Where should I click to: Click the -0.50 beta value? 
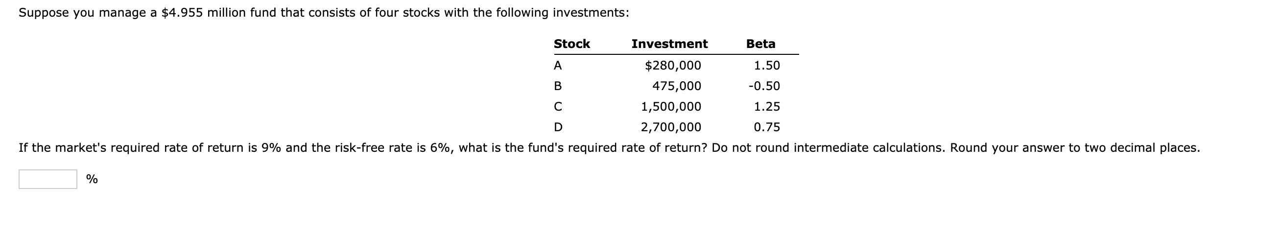pos(764,87)
